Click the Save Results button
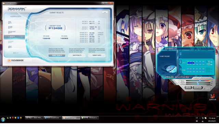 pyautogui.click(x=77, y=55)
